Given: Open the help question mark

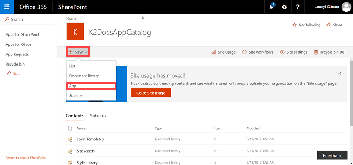Looking at the screenshot, I should click(x=297, y=7).
